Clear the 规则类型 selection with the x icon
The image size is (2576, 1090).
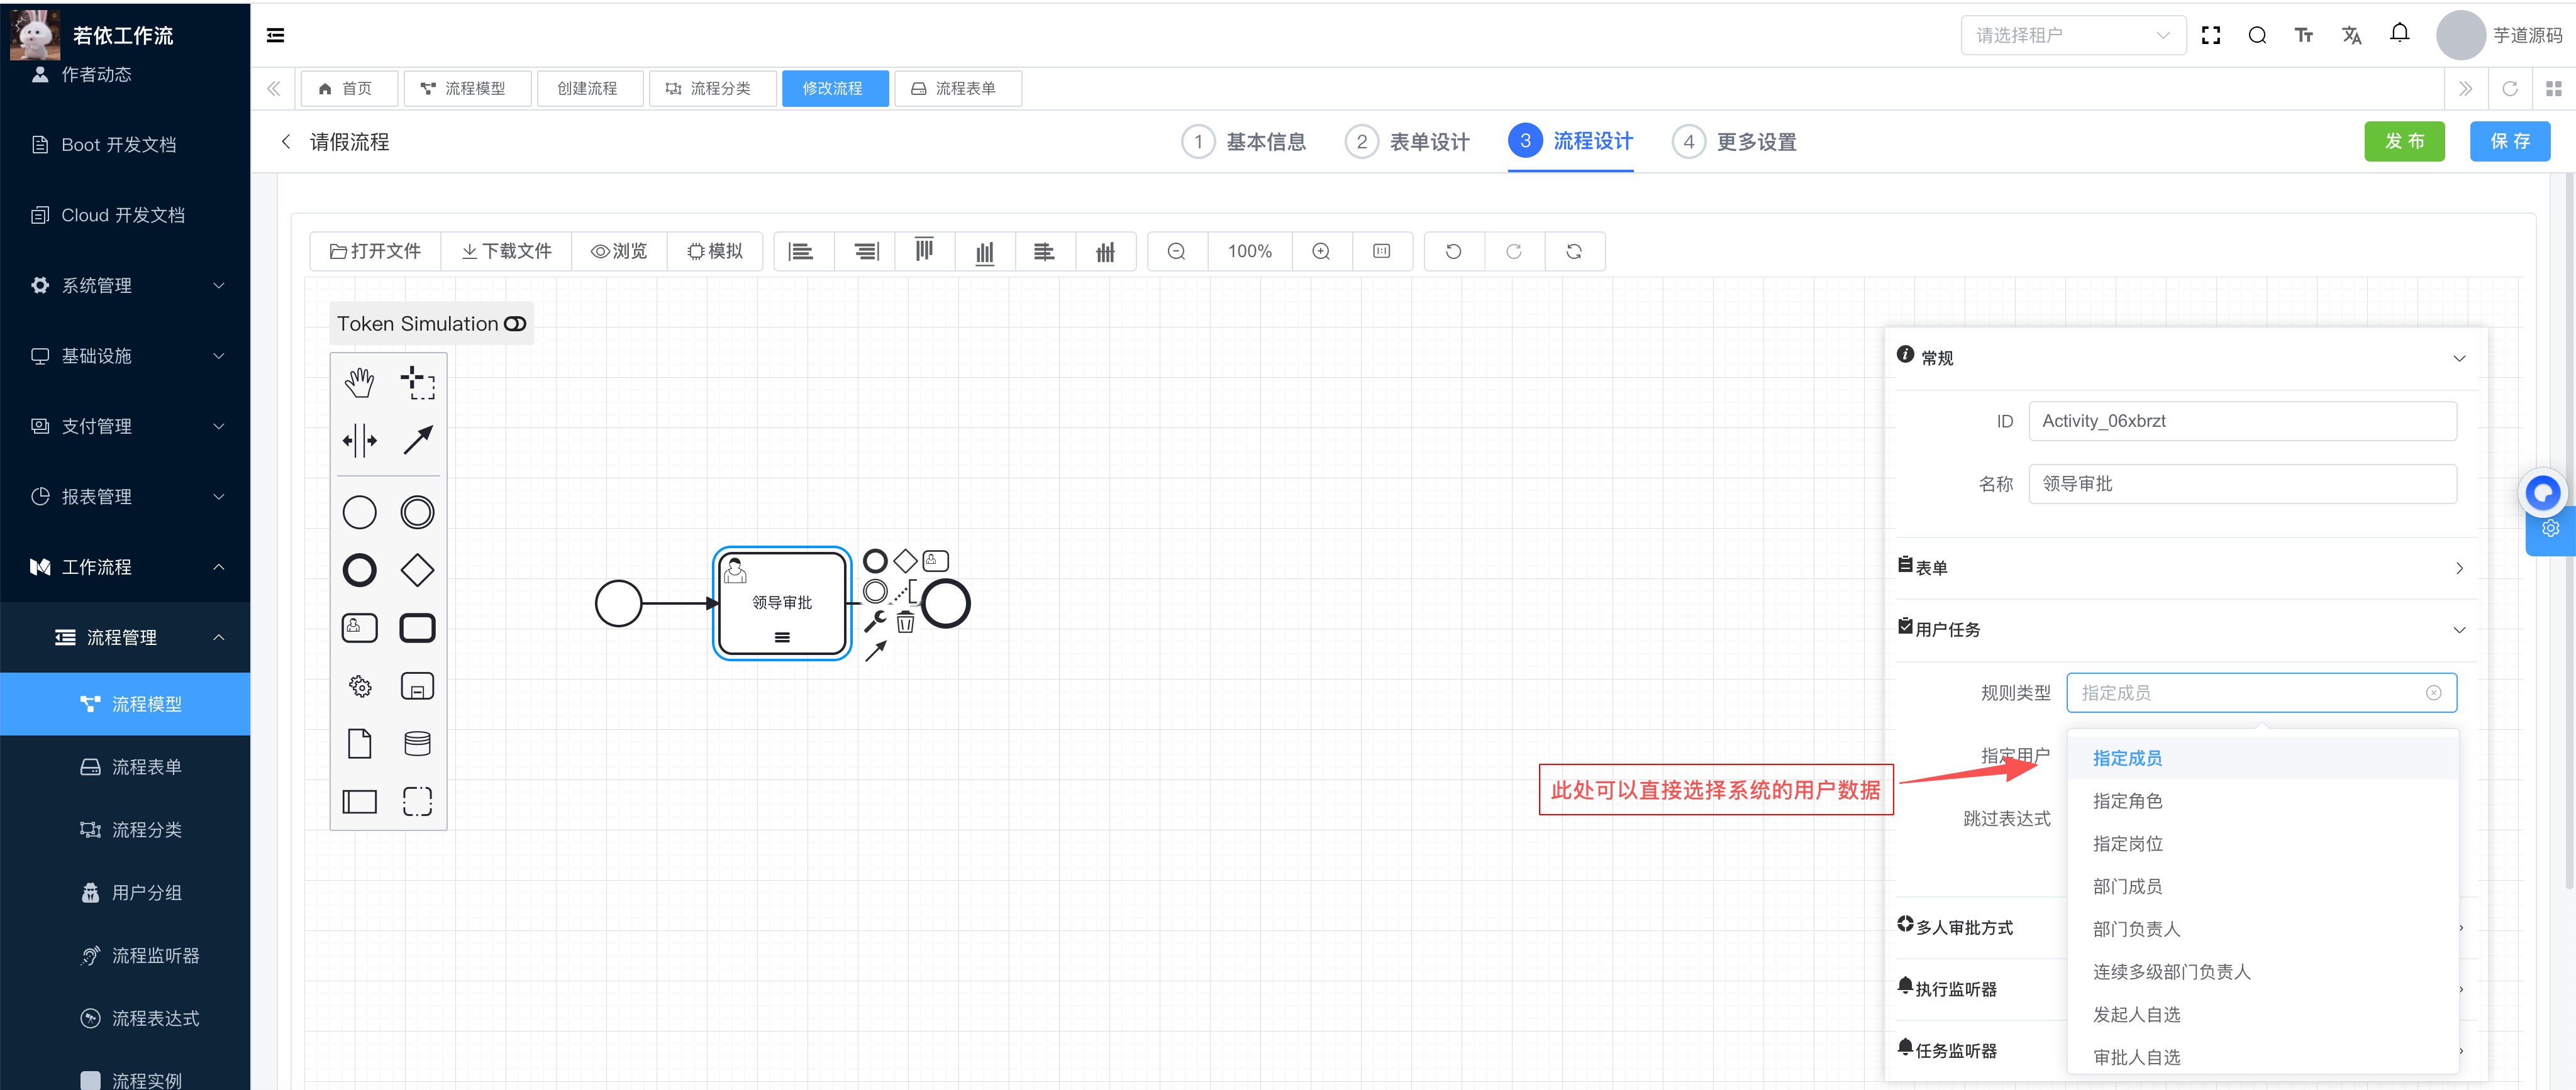point(2434,692)
